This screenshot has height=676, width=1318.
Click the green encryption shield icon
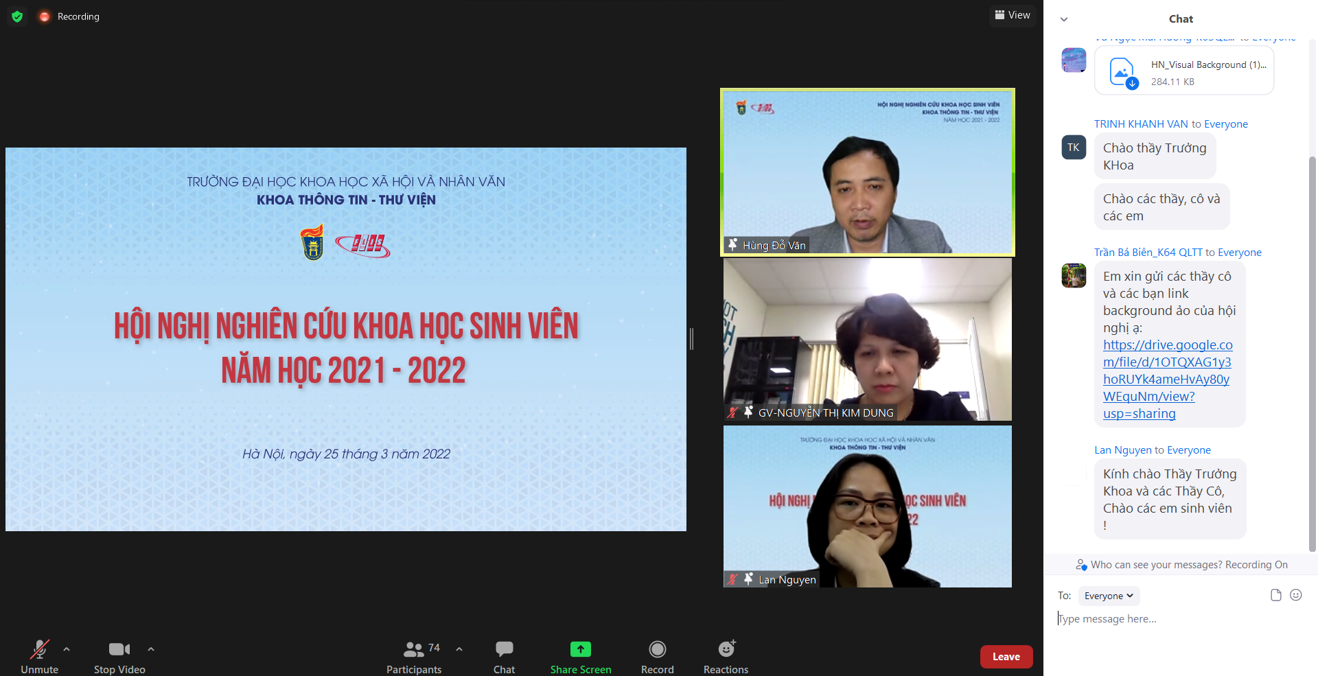(x=17, y=16)
